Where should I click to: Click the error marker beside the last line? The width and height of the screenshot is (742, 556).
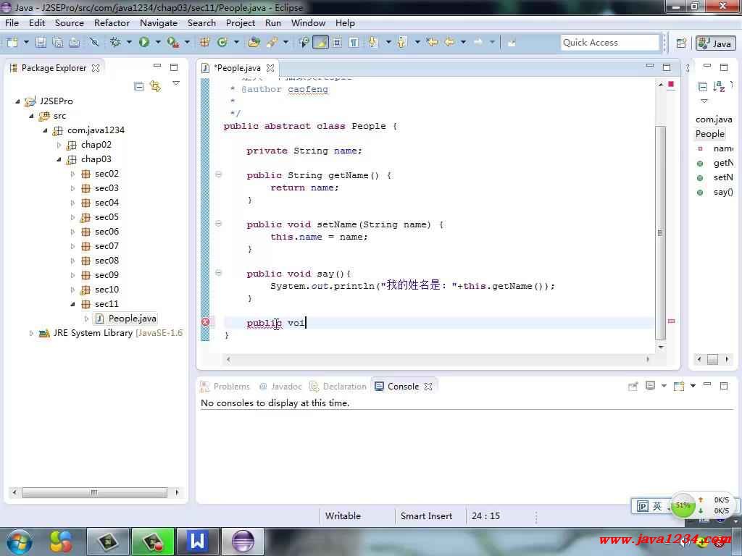pyautogui.click(x=205, y=322)
